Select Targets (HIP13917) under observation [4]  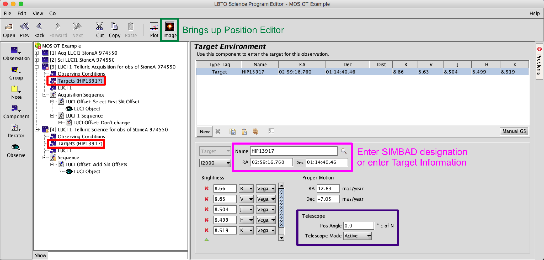[x=80, y=144]
